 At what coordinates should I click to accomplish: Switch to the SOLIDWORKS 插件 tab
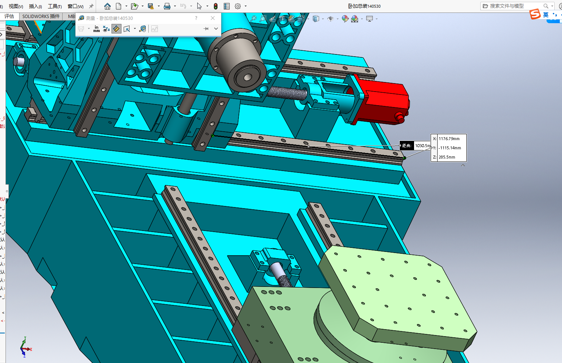pyautogui.click(x=41, y=16)
